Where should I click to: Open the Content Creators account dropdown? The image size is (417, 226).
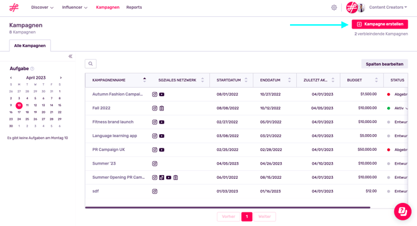pyautogui.click(x=388, y=7)
